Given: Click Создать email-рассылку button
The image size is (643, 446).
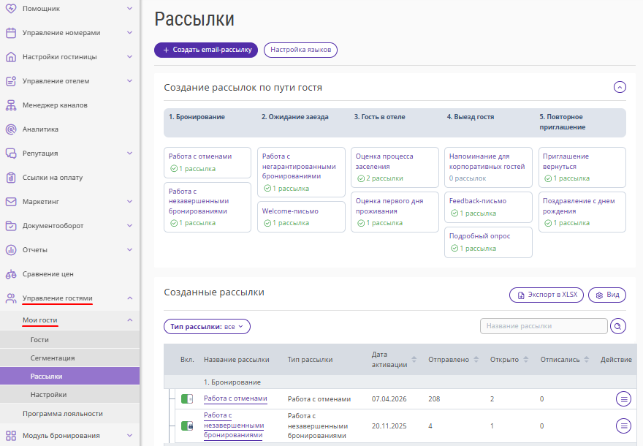Looking at the screenshot, I should click(206, 50).
